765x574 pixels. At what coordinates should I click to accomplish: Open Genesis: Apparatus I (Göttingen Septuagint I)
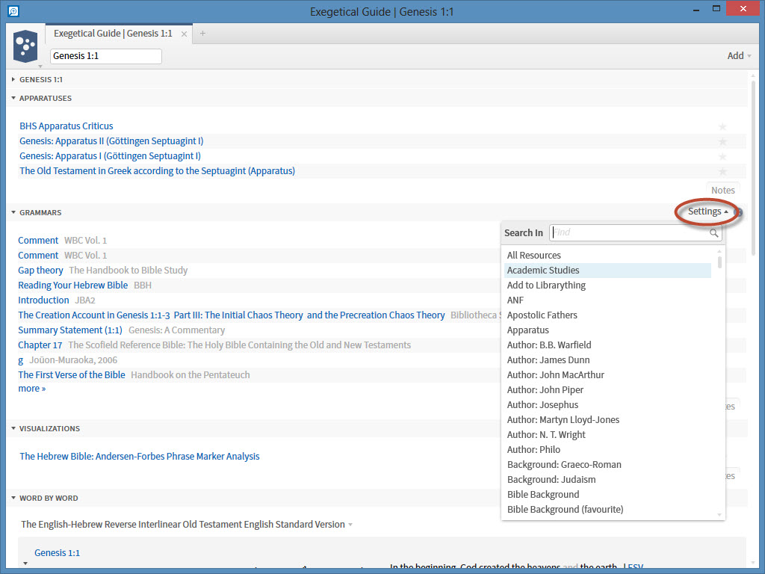click(x=111, y=156)
